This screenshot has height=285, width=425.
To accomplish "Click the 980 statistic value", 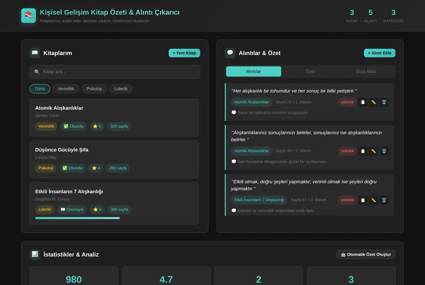I will point(74,279).
